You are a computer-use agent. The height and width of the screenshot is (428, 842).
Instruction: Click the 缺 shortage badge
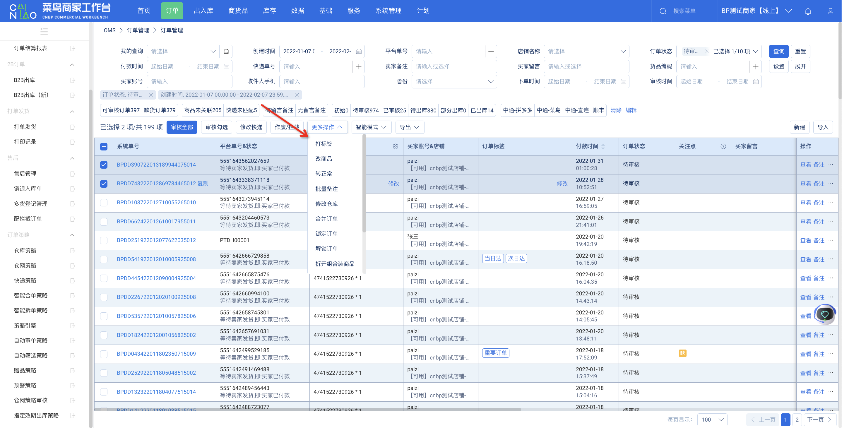pyautogui.click(x=682, y=353)
